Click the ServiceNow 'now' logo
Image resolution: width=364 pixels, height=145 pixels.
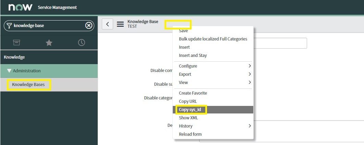[20, 7]
